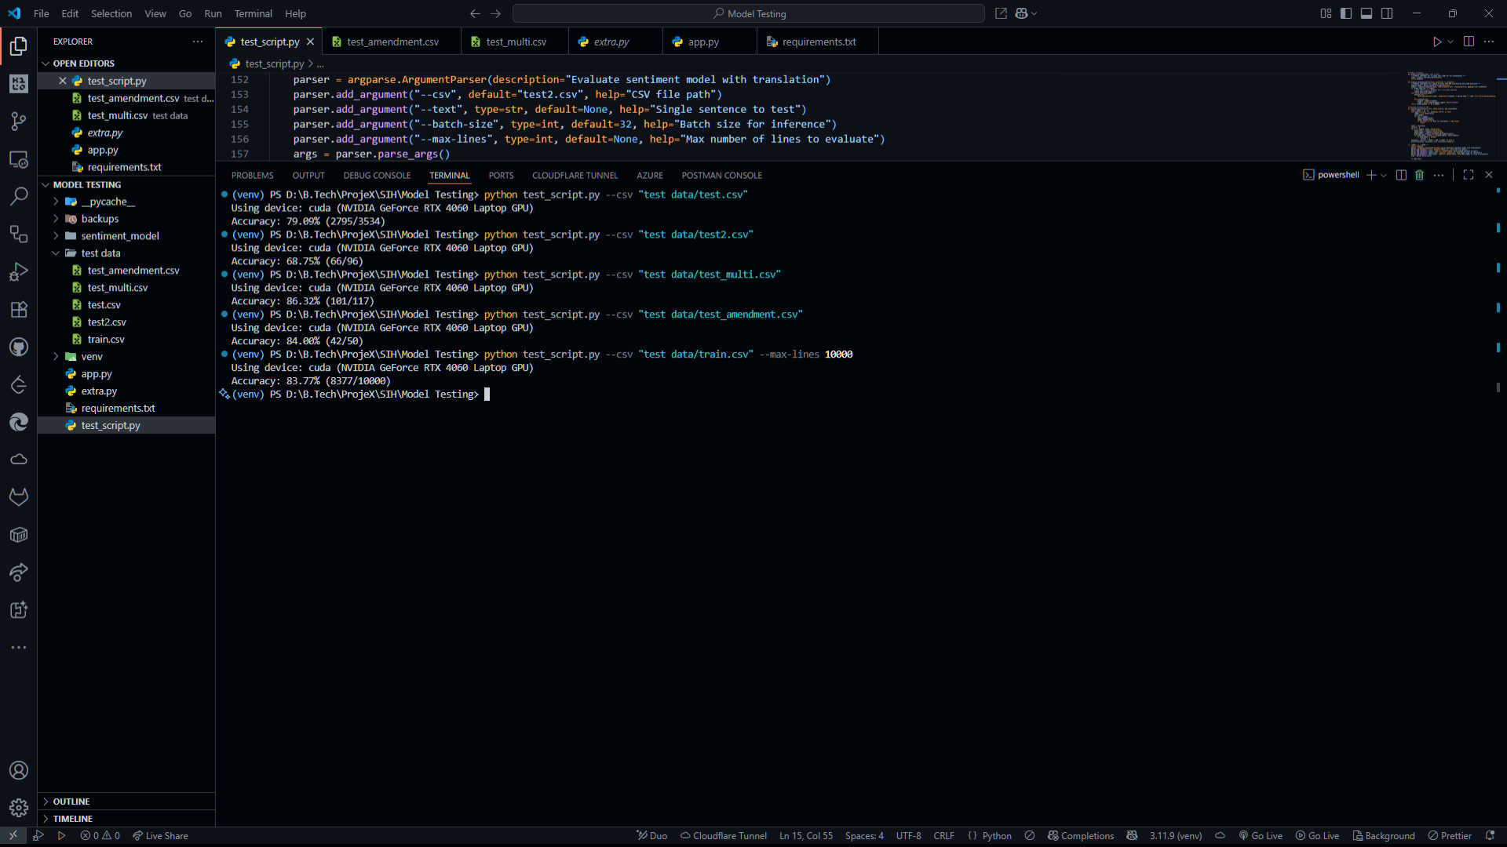
Task: Split the terminal panel
Action: tap(1401, 175)
